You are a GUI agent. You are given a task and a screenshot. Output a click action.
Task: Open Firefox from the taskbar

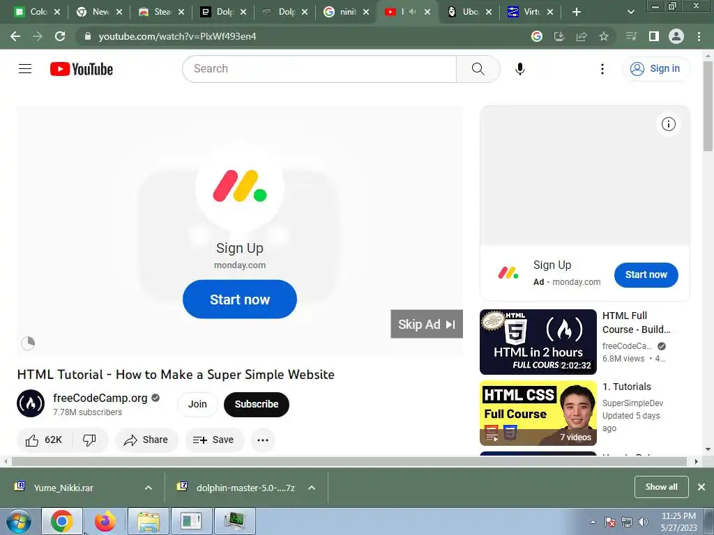pyautogui.click(x=105, y=521)
